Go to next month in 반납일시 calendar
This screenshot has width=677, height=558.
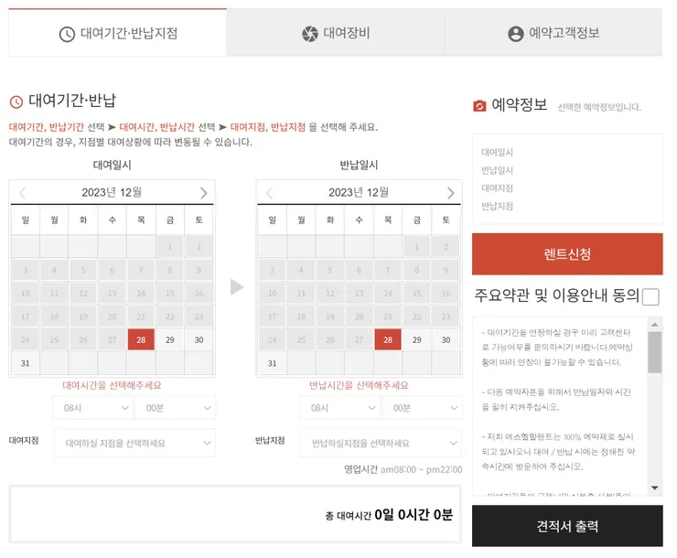[x=450, y=193]
